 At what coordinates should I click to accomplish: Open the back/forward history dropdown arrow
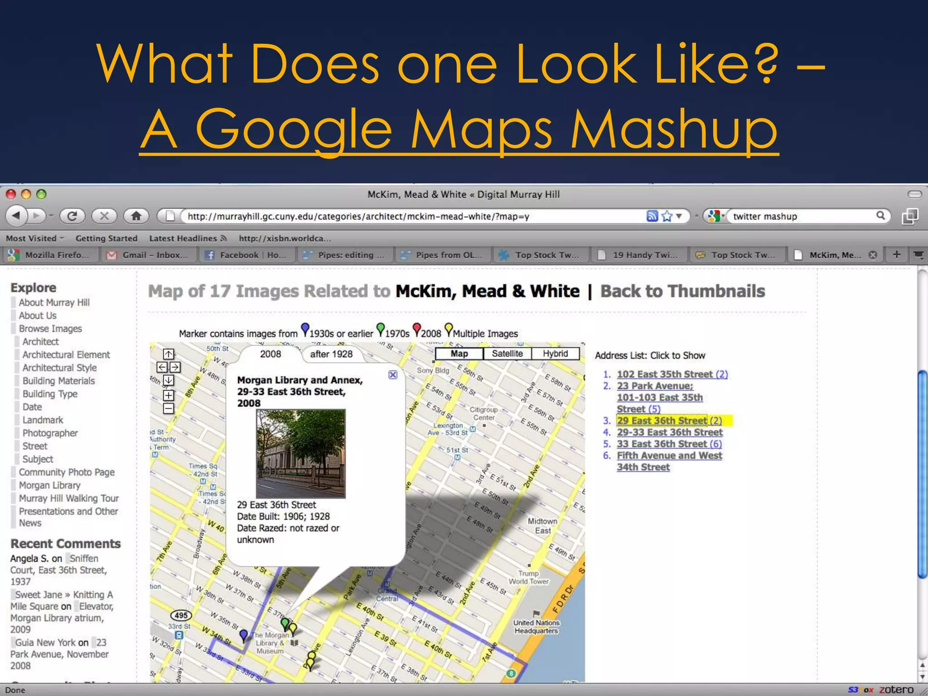click(51, 216)
